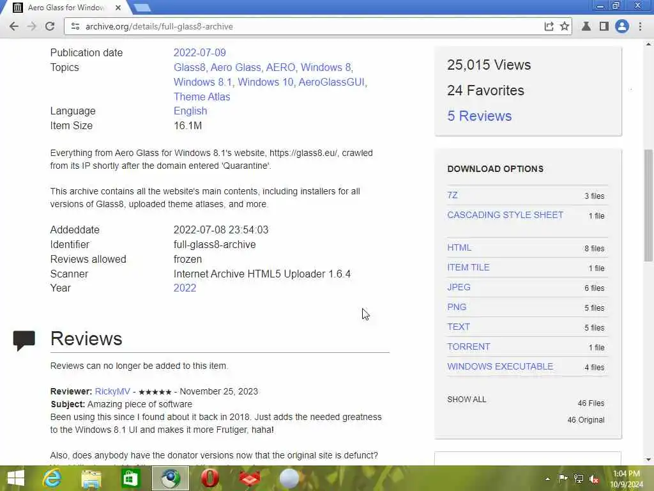Open Action Center flag icon
The image size is (654, 491).
pos(563,478)
